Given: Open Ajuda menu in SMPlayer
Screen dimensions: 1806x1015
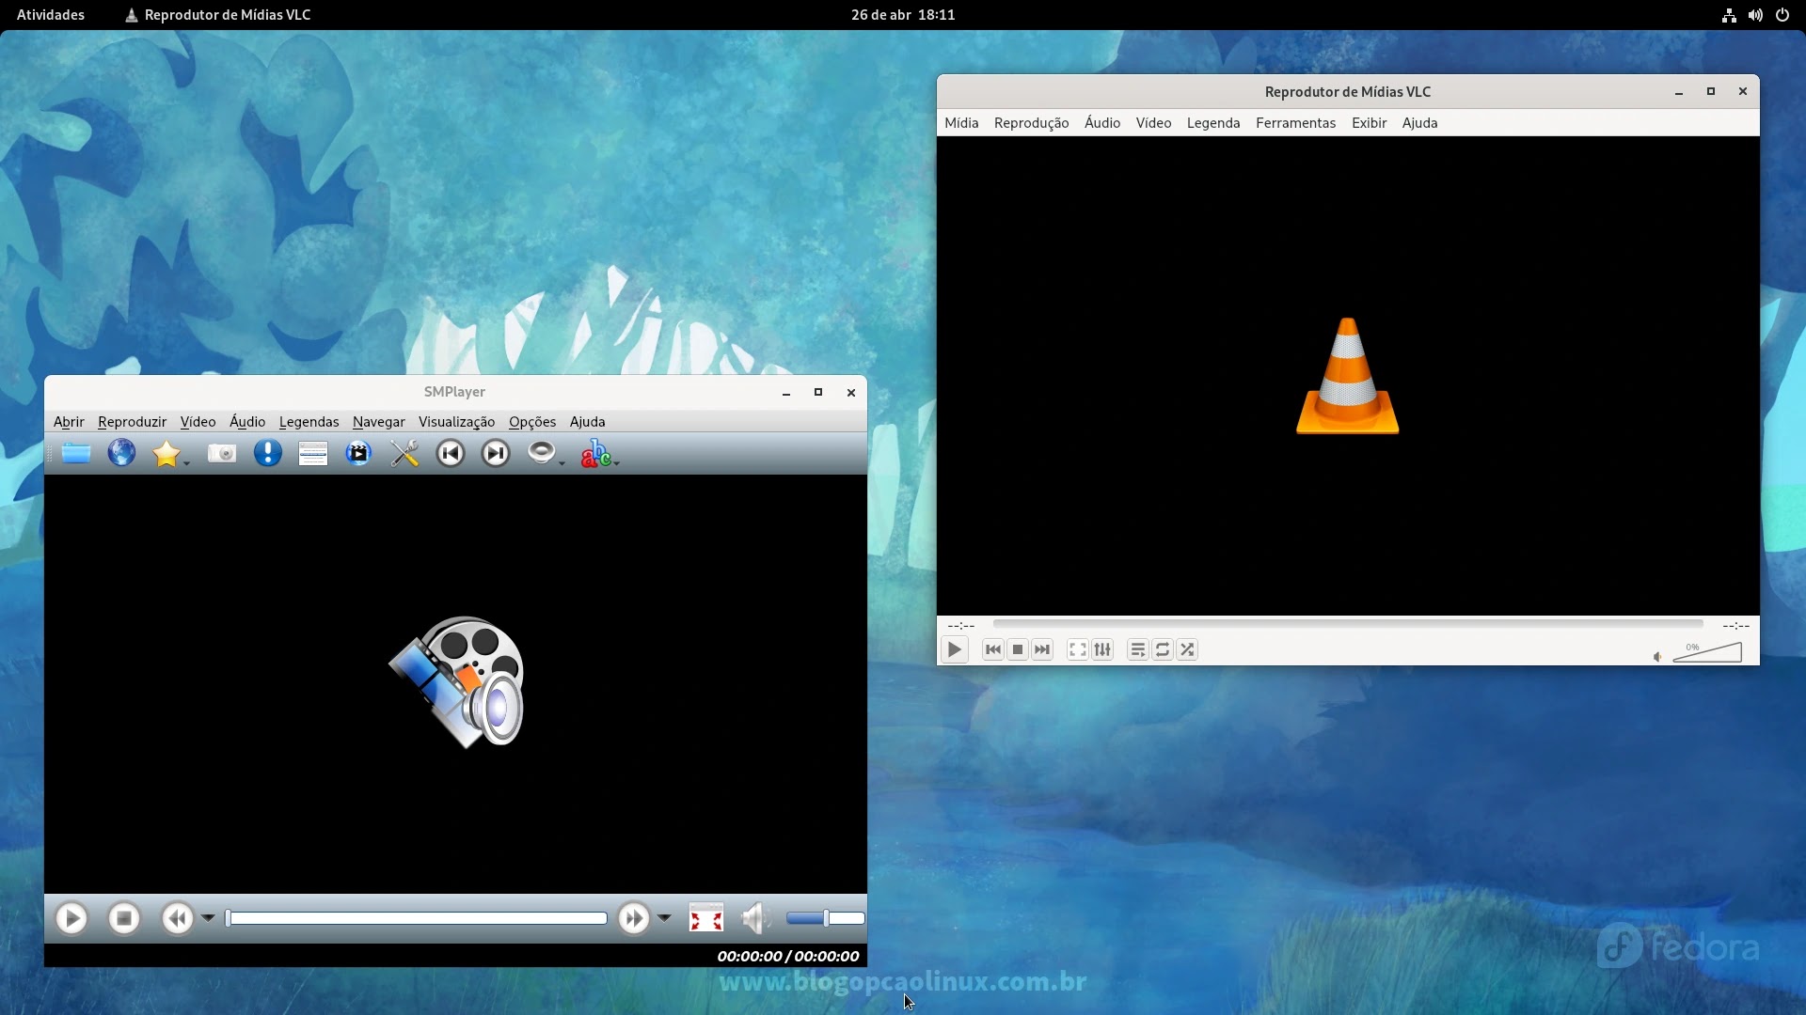Looking at the screenshot, I should pyautogui.click(x=587, y=422).
